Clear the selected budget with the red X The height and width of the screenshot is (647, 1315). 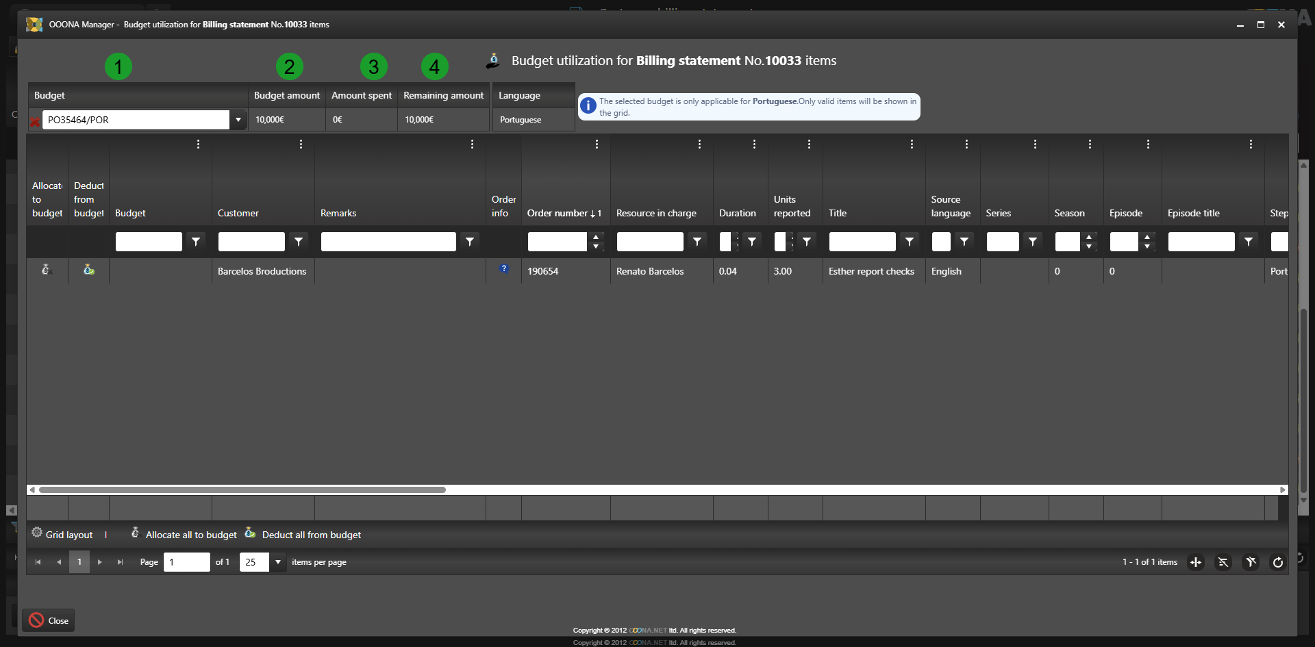[x=35, y=122]
